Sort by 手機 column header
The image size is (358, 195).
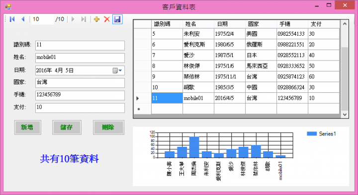coord(292,24)
